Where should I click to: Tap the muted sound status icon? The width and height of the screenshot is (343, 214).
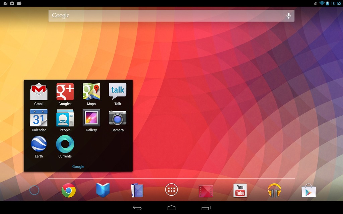coord(316,3)
